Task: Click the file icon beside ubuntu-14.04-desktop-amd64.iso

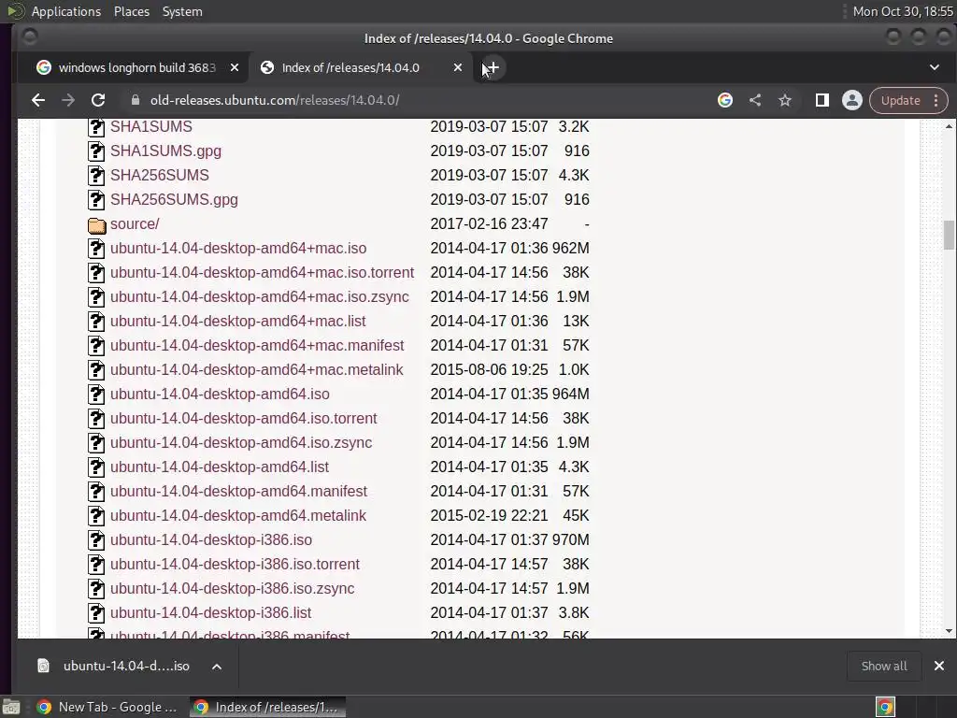Action: tap(96, 395)
